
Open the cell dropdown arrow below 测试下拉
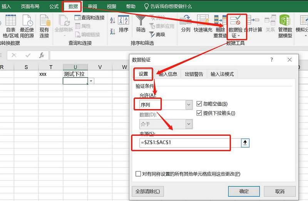pyautogui.click(x=91, y=81)
